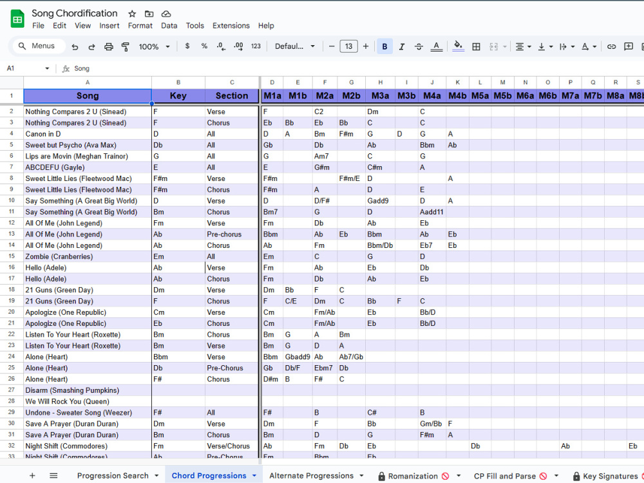Screen dimensions: 644x483
Task: Open the borders tool
Action: coord(476,46)
